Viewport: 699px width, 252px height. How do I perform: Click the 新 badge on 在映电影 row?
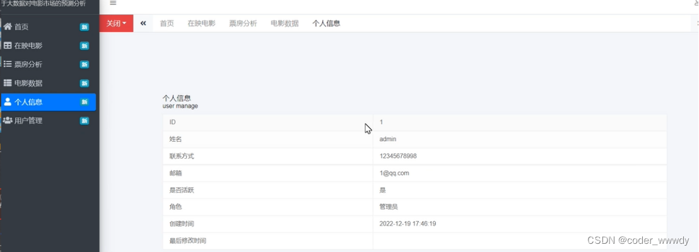pyautogui.click(x=85, y=46)
